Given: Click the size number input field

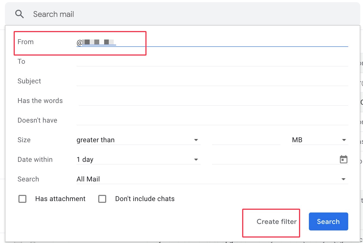Looking at the screenshot, I should (x=246, y=140).
